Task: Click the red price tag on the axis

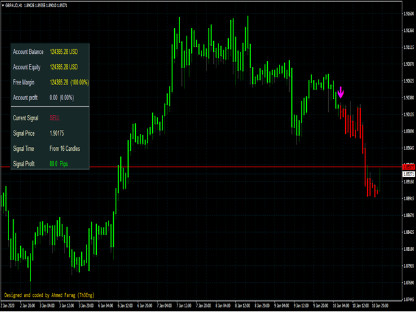Action: 408,167
